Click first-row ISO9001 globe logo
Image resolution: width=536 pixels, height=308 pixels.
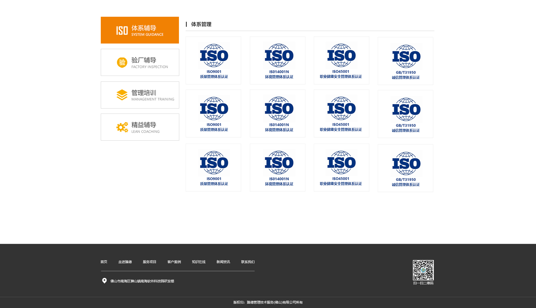point(214,56)
